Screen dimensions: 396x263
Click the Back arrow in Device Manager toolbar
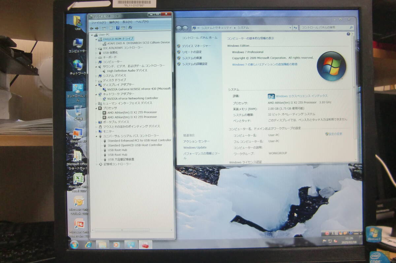pyautogui.click(x=92, y=28)
